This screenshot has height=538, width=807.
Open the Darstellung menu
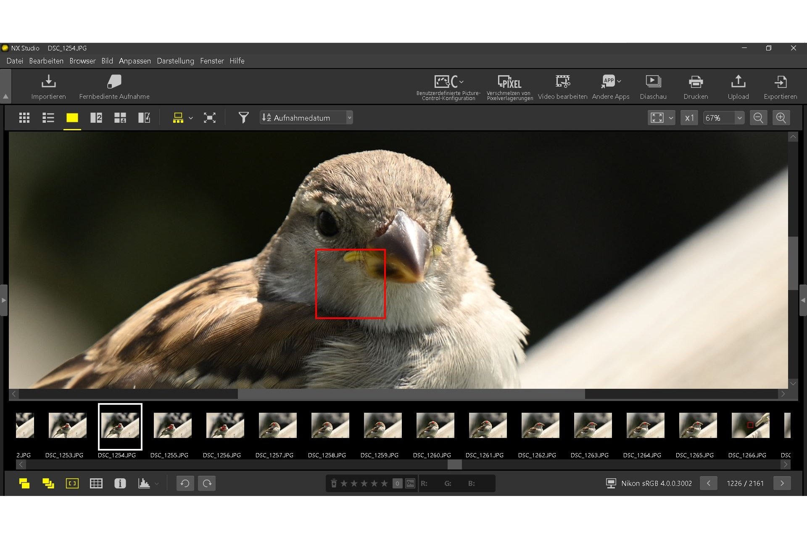pos(175,61)
